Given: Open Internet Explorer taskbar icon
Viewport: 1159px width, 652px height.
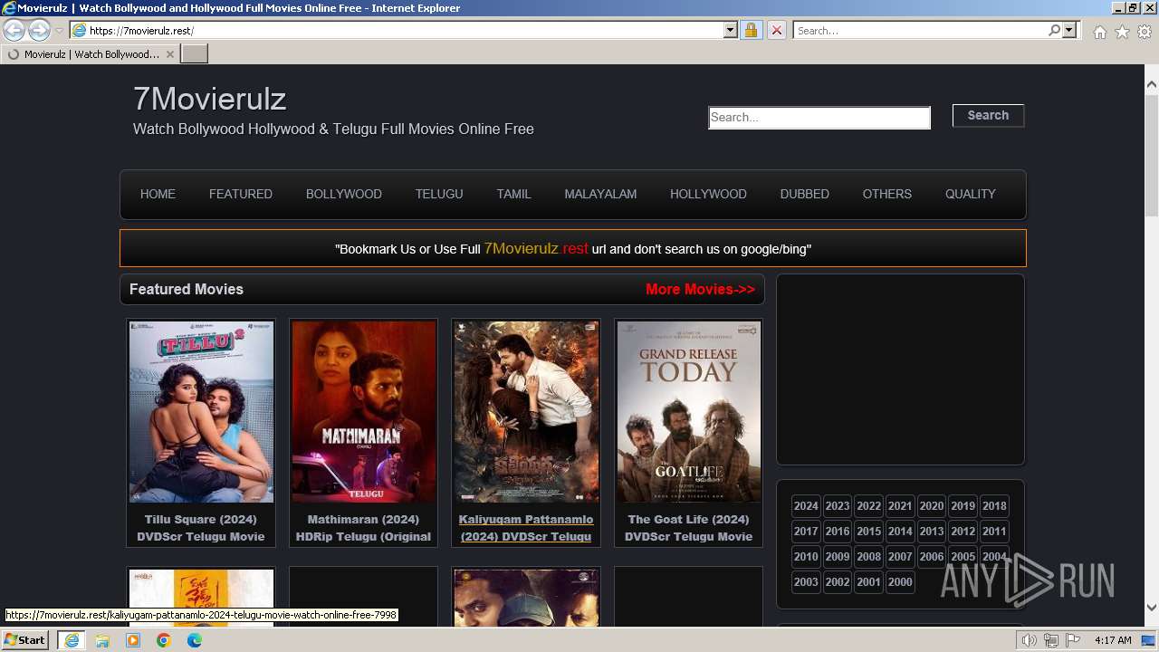Looking at the screenshot, I should coord(72,640).
